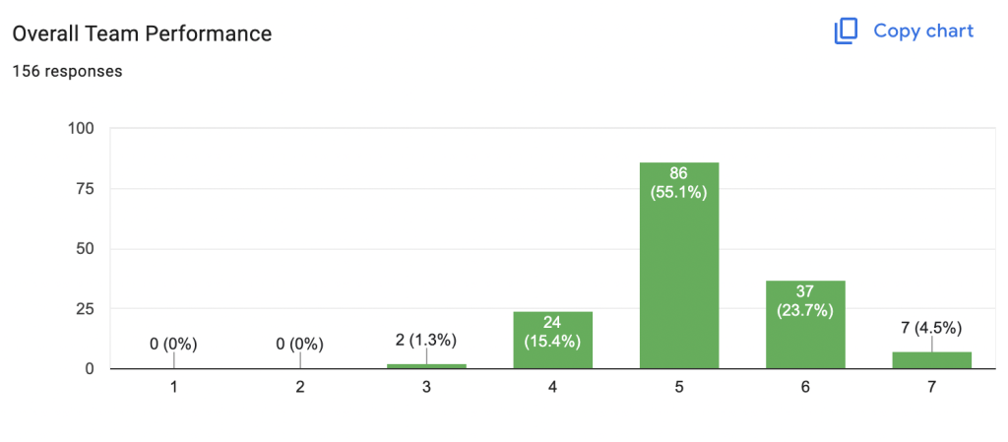Click the 24 (15.4%) data label
The width and height of the screenshot is (1008, 442).
553,332
